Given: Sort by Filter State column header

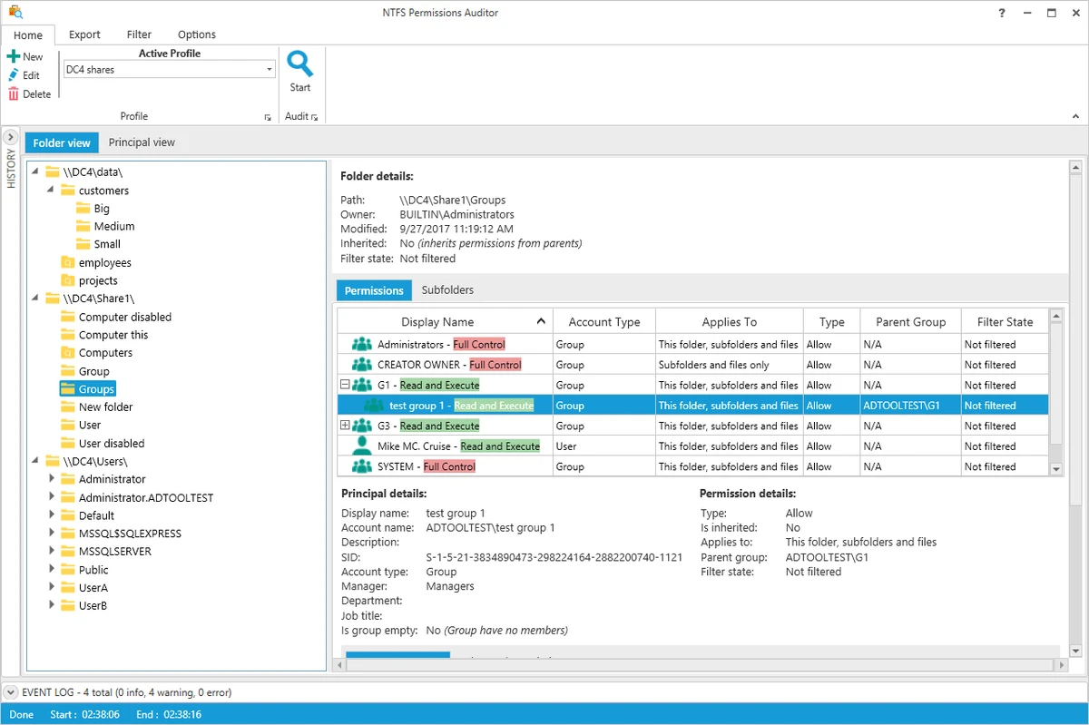Looking at the screenshot, I should click(1005, 321).
